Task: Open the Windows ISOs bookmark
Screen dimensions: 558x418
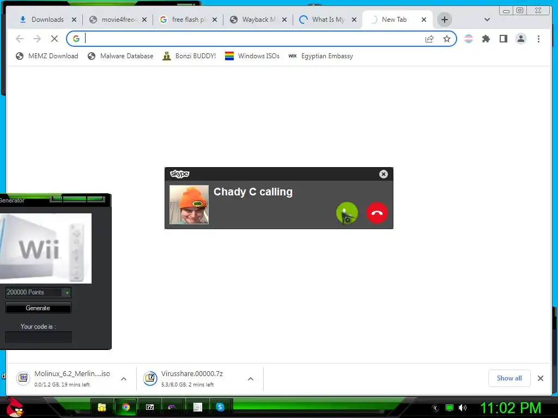Action: click(252, 56)
